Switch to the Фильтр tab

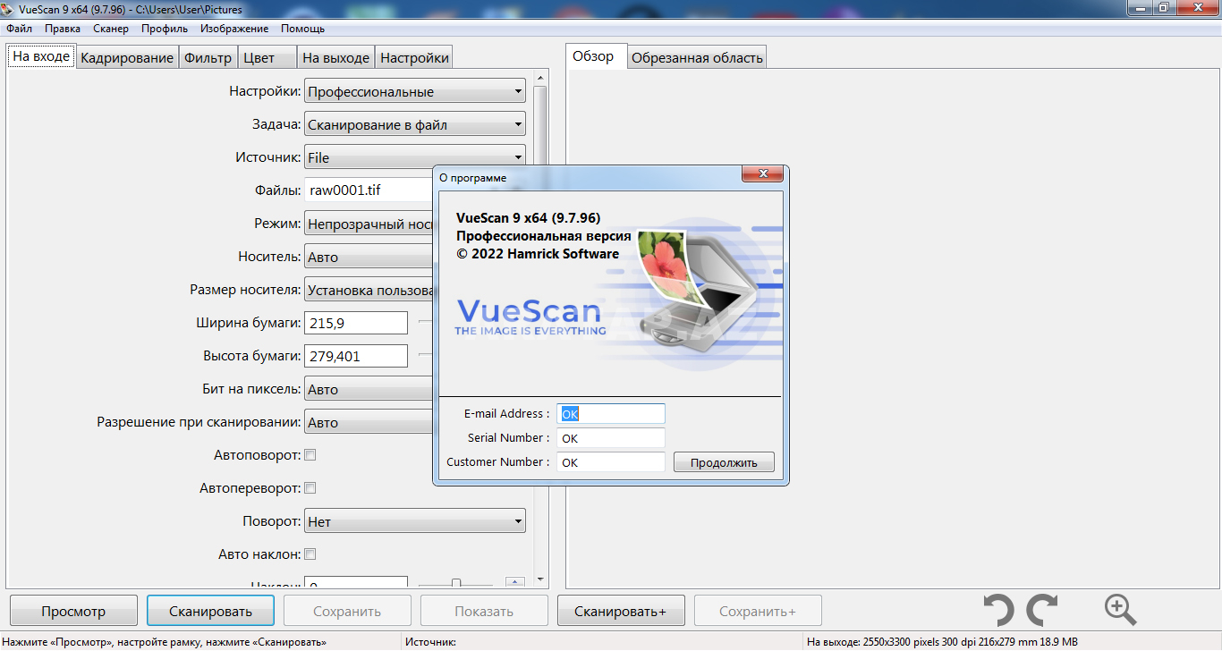[208, 57]
